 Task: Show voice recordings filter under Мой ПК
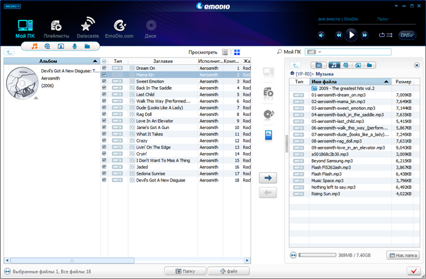point(74,46)
